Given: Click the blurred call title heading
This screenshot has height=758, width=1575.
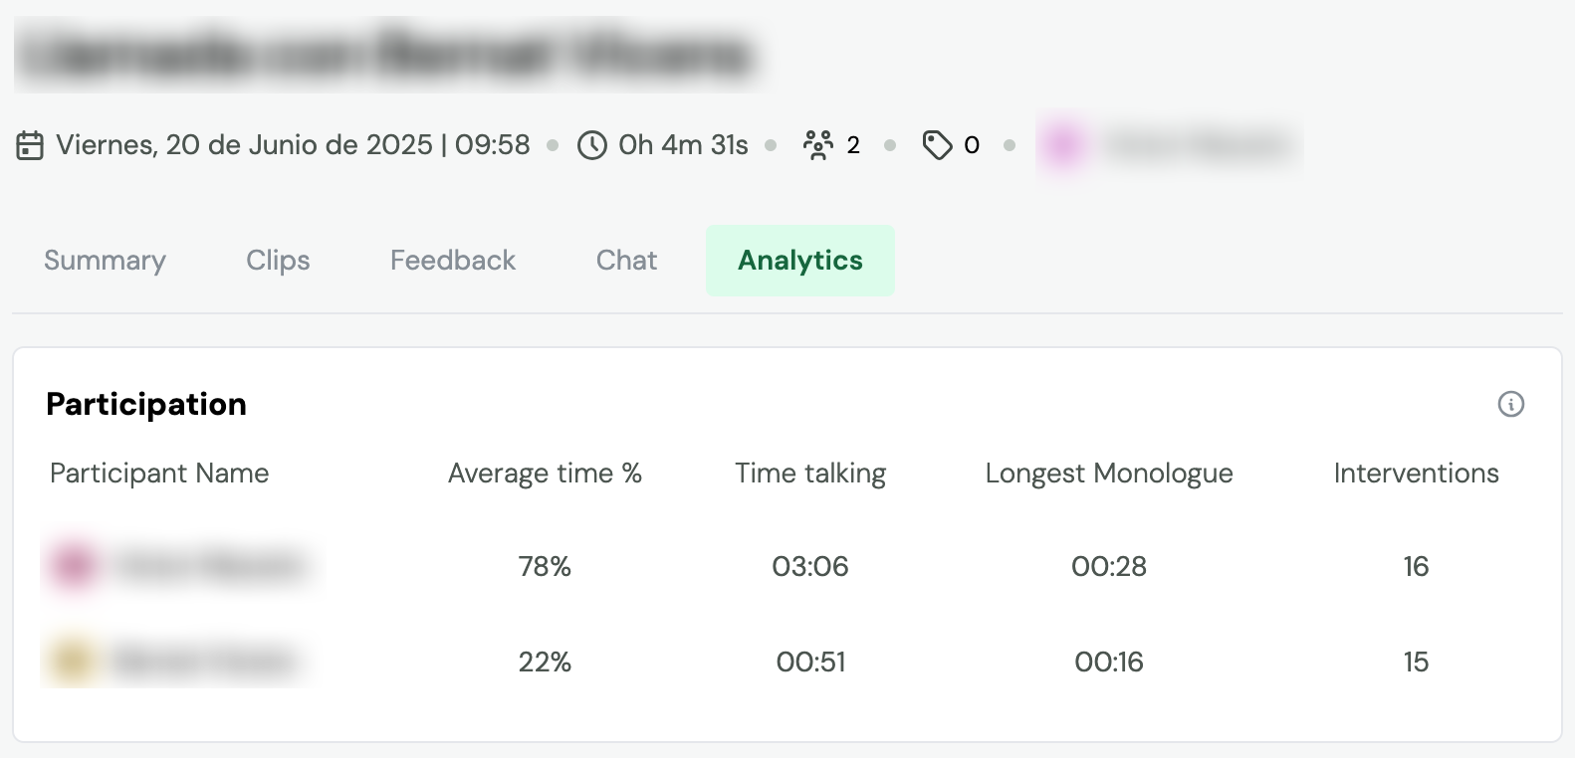Looking at the screenshot, I should tap(388, 55).
